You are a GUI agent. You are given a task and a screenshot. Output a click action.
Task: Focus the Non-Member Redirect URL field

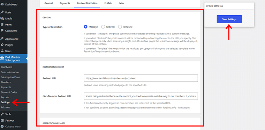141,96
